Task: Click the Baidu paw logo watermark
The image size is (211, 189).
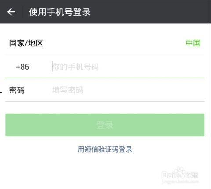Action: pos(179,173)
